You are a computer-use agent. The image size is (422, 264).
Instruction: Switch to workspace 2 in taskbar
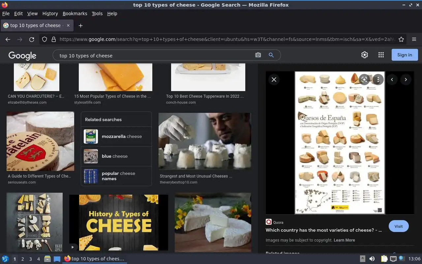(22, 259)
